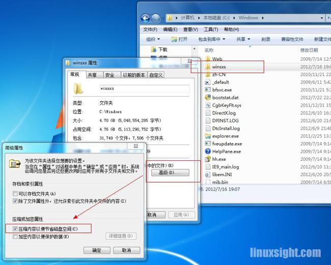Click the fveupdate.exe icon
This screenshot has width=331, height=265.
click(x=208, y=143)
